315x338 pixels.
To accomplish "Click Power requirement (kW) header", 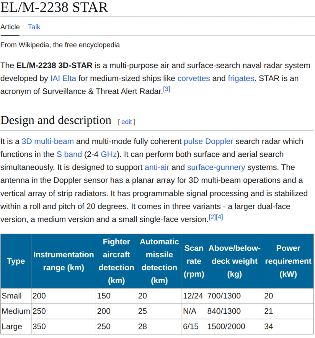I will [288, 261].
